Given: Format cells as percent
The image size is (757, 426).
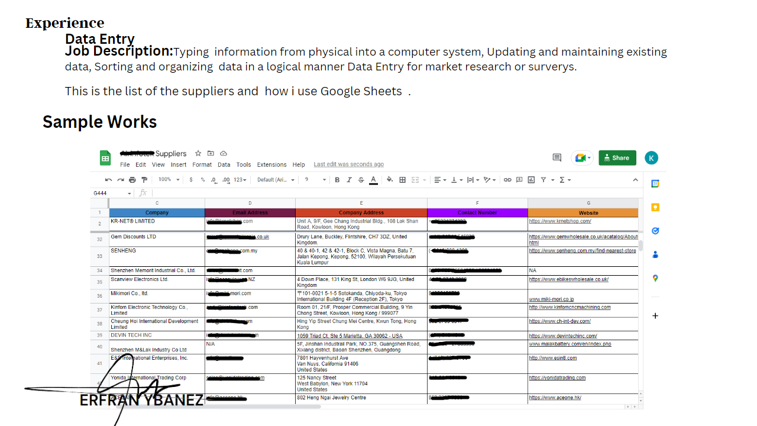Looking at the screenshot, I should coord(202,180).
